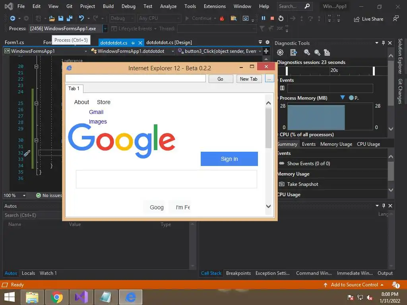This screenshot has width=407, height=305.
Task: Open the Process dropdown
Action: click(x=105, y=29)
